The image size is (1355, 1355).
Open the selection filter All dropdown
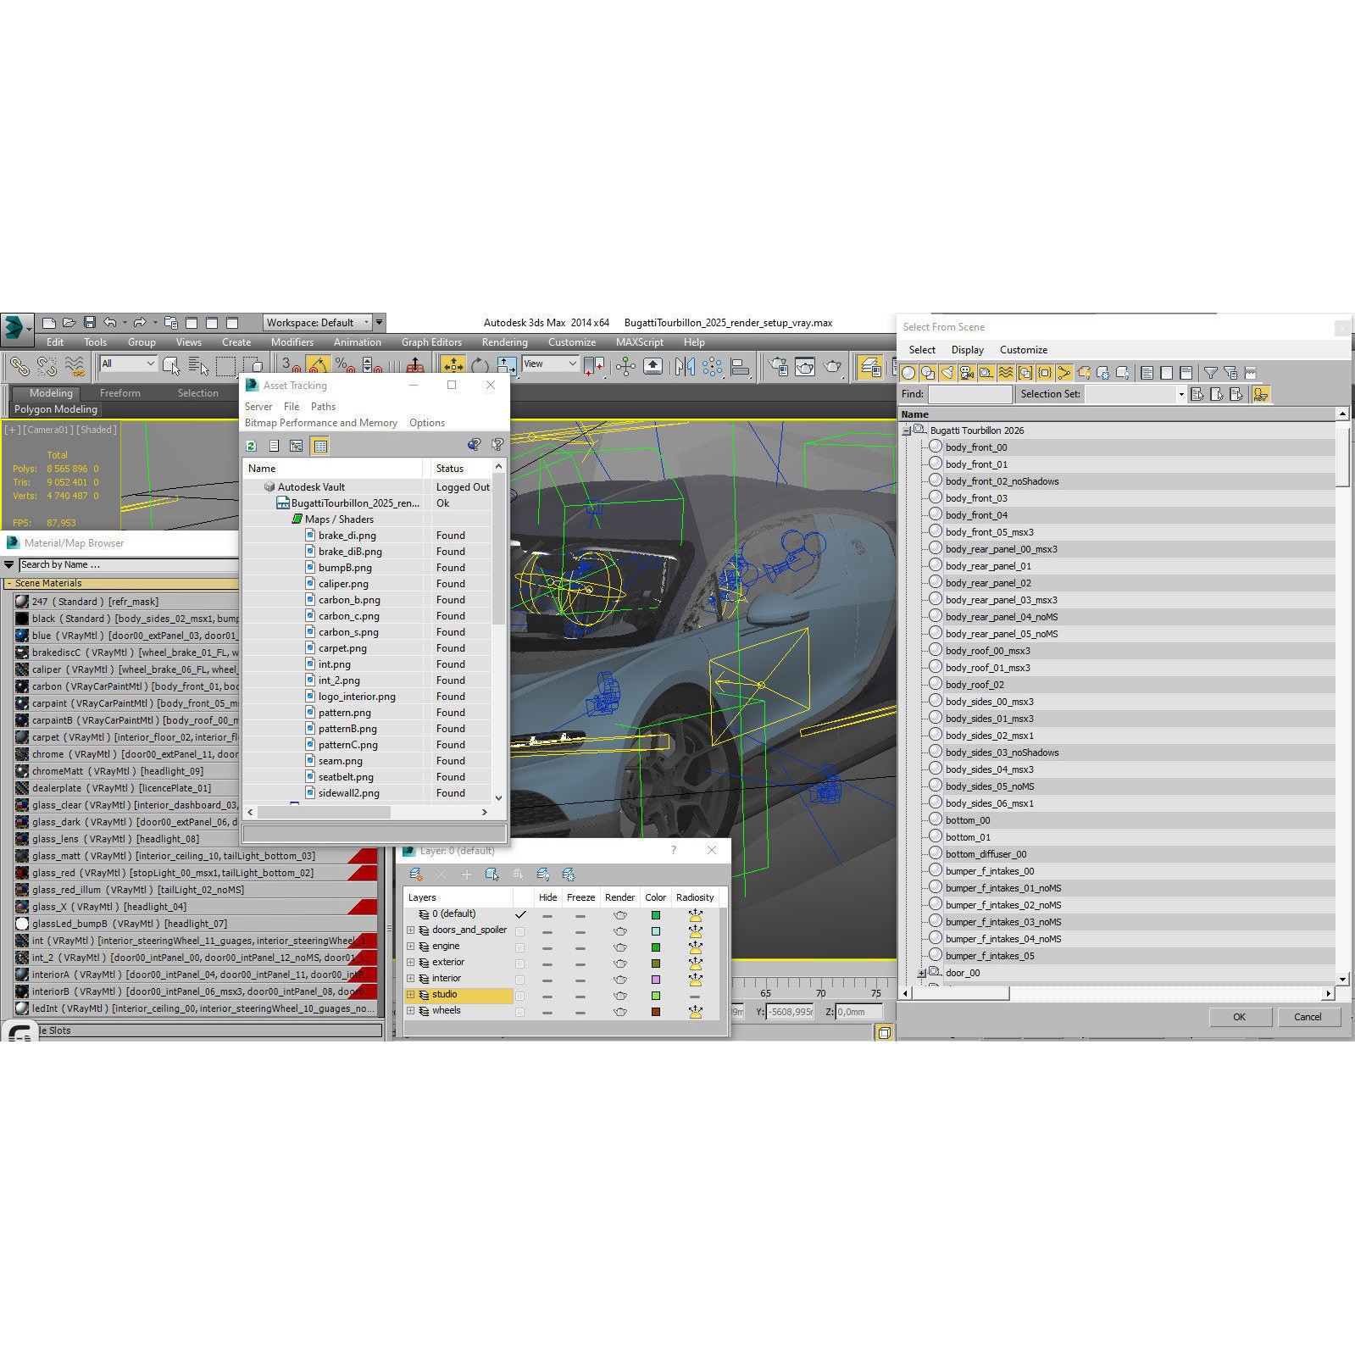click(x=128, y=364)
